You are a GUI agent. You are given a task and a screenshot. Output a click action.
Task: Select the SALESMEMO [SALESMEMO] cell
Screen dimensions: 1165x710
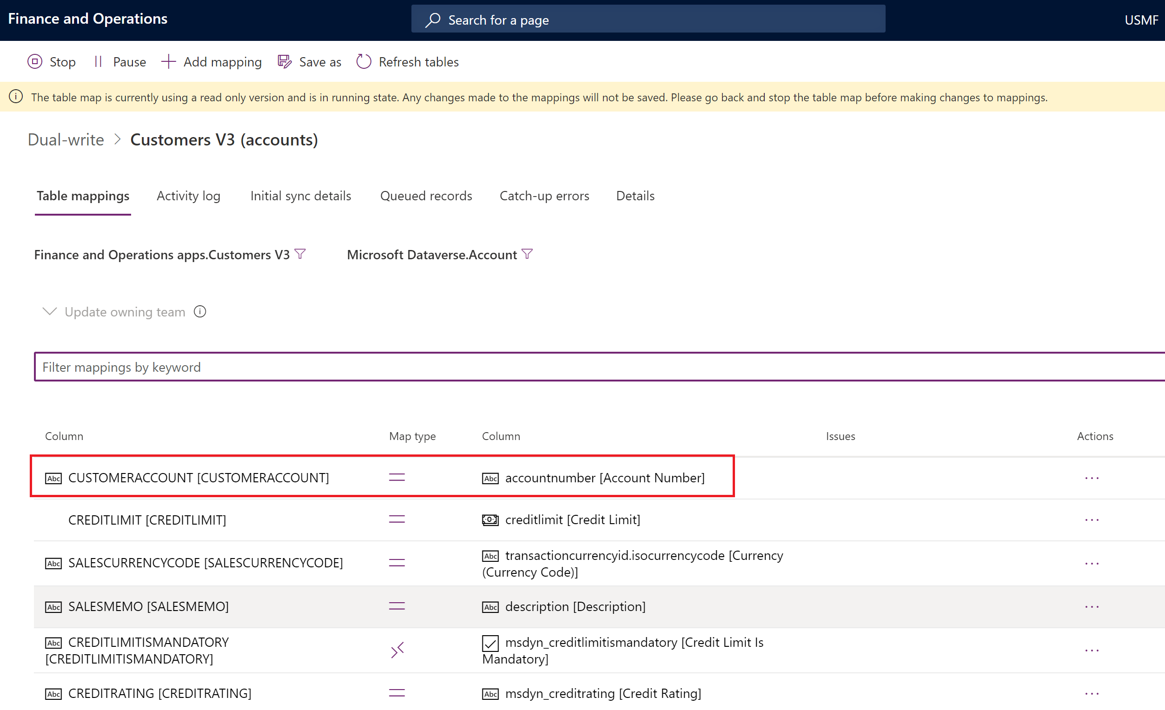pos(148,606)
